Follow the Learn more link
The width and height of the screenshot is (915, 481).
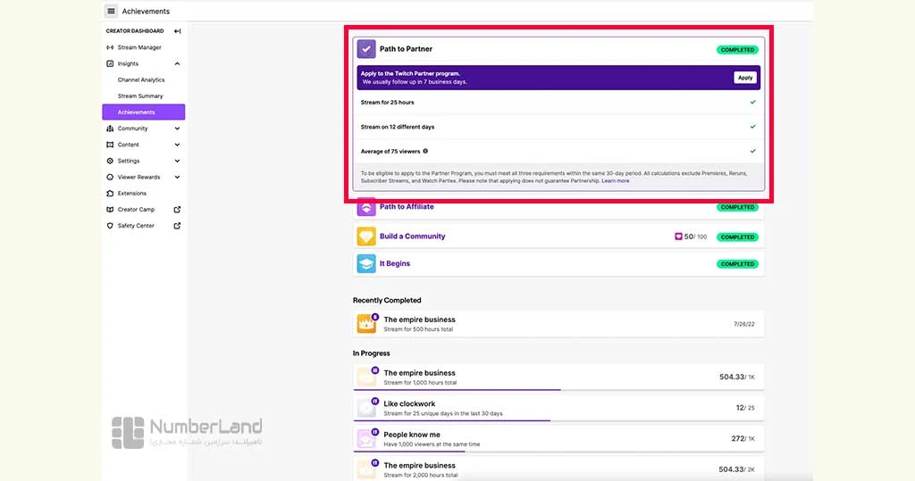(616, 181)
